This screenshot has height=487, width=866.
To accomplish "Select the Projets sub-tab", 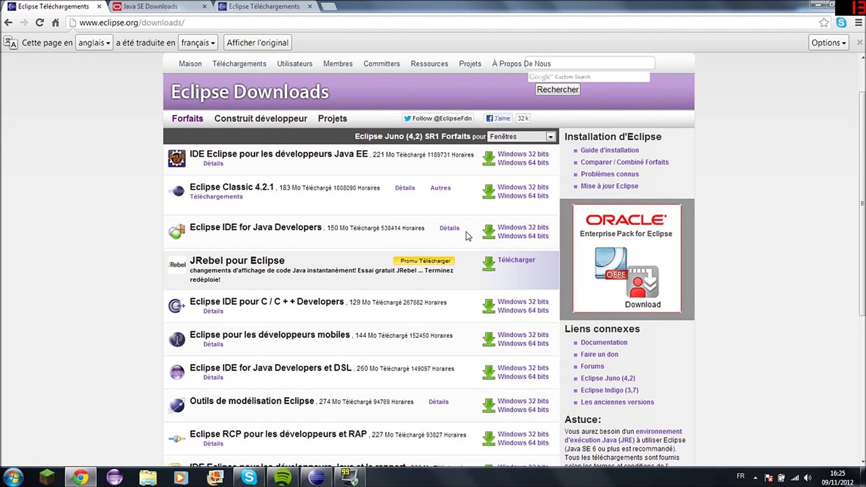I will 332,119.
